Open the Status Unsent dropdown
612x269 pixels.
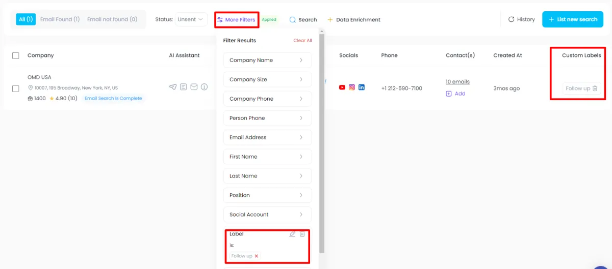191,19
